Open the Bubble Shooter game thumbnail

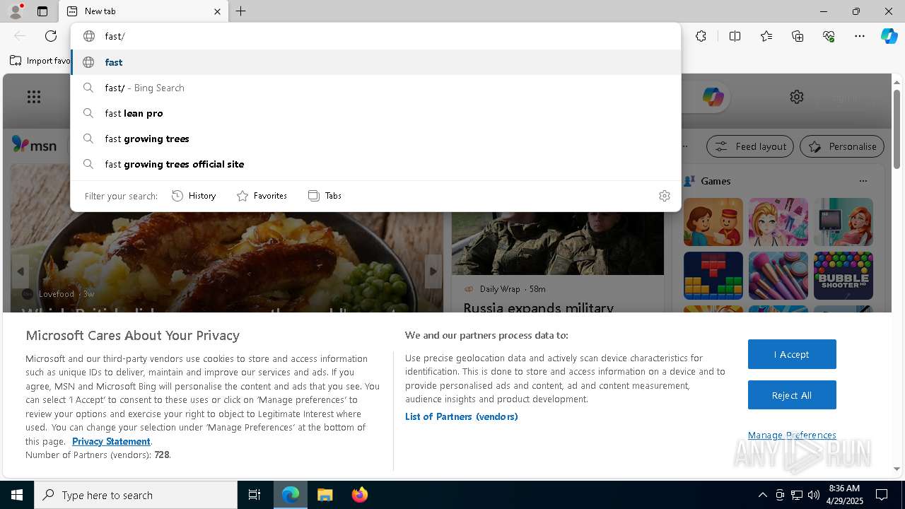pos(843,276)
